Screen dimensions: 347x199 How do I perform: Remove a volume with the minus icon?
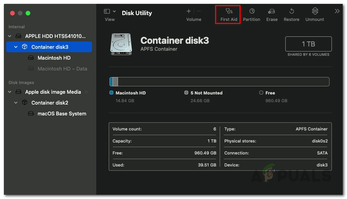coord(199,12)
